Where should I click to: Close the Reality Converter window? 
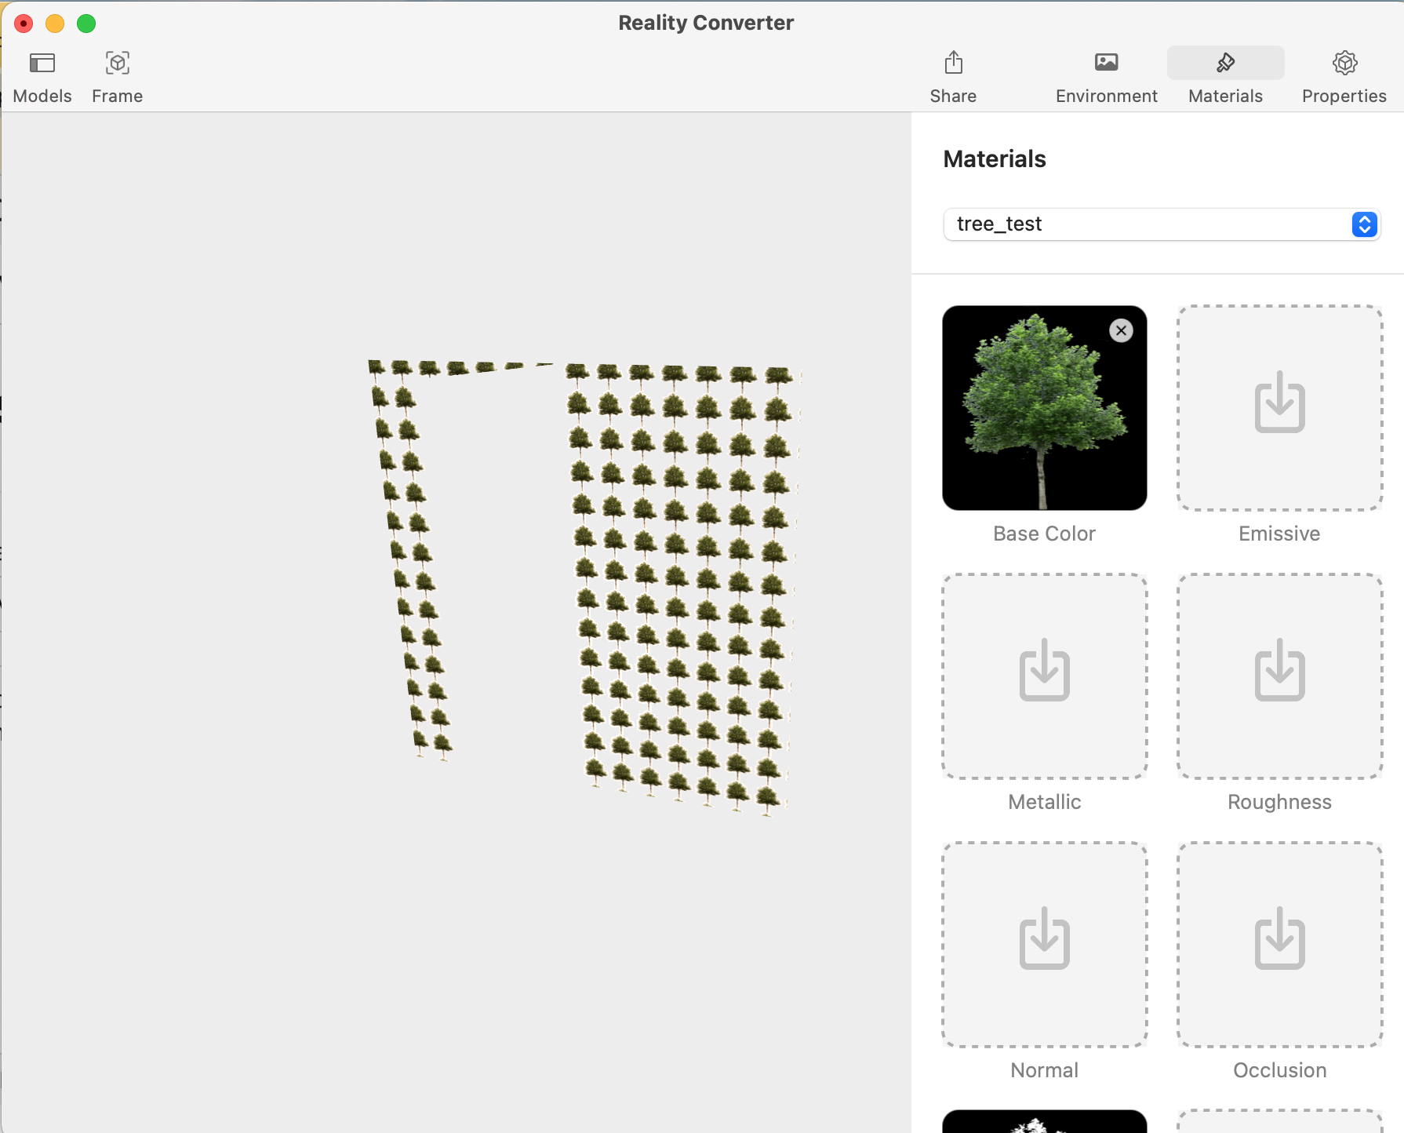(x=24, y=24)
